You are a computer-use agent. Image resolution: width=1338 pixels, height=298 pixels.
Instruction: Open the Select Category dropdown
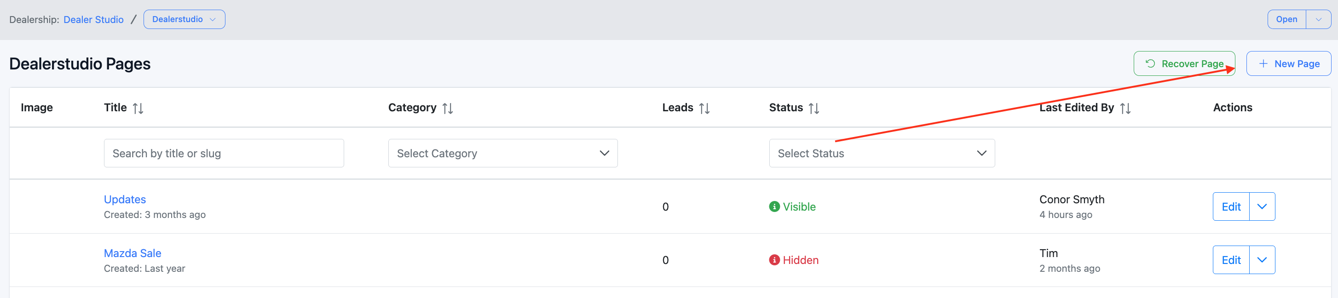pos(502,153)
